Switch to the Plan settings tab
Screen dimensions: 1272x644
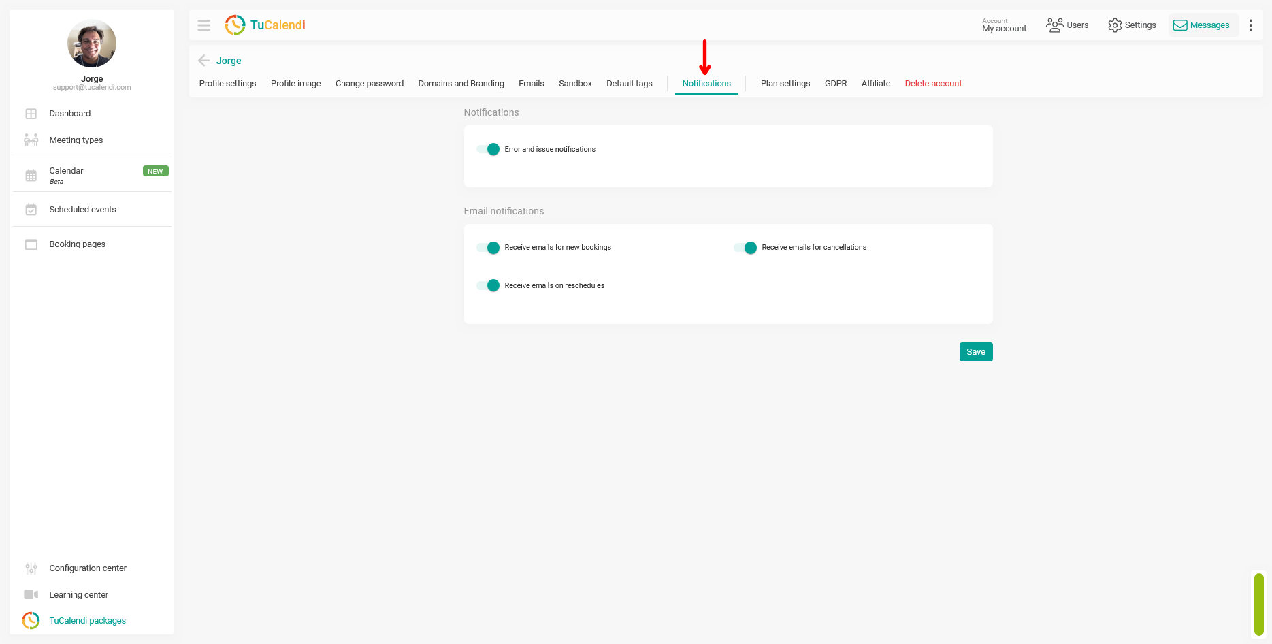pyautogui.click(x=785, y=84)
